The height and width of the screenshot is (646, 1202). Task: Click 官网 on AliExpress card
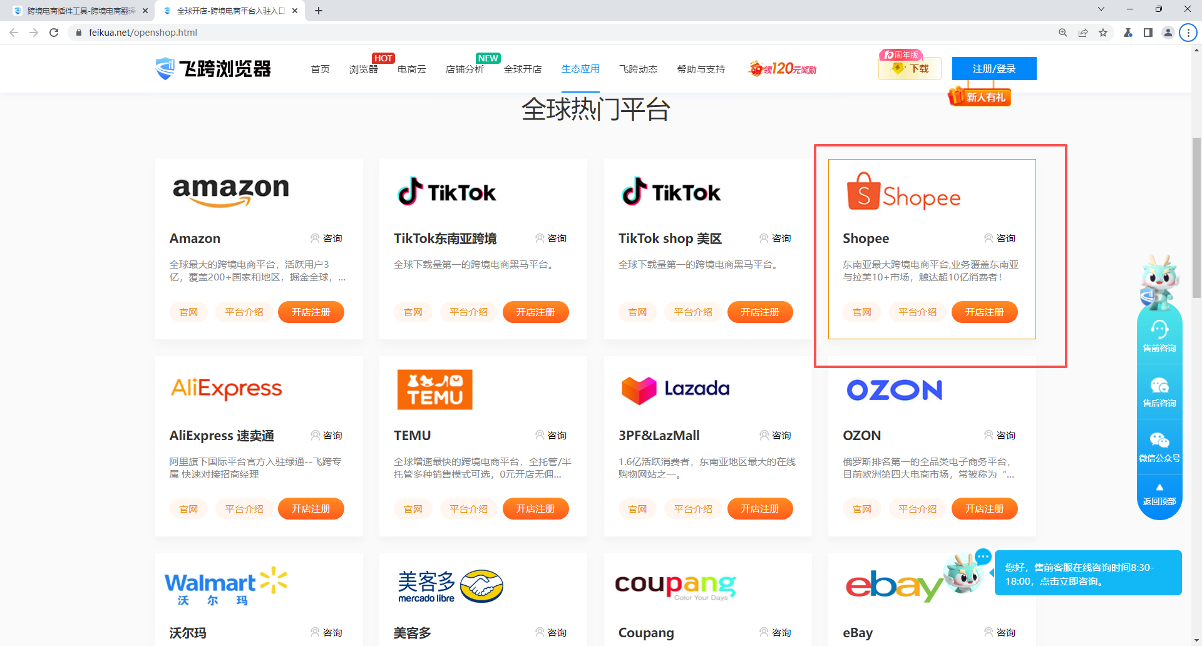188,509
